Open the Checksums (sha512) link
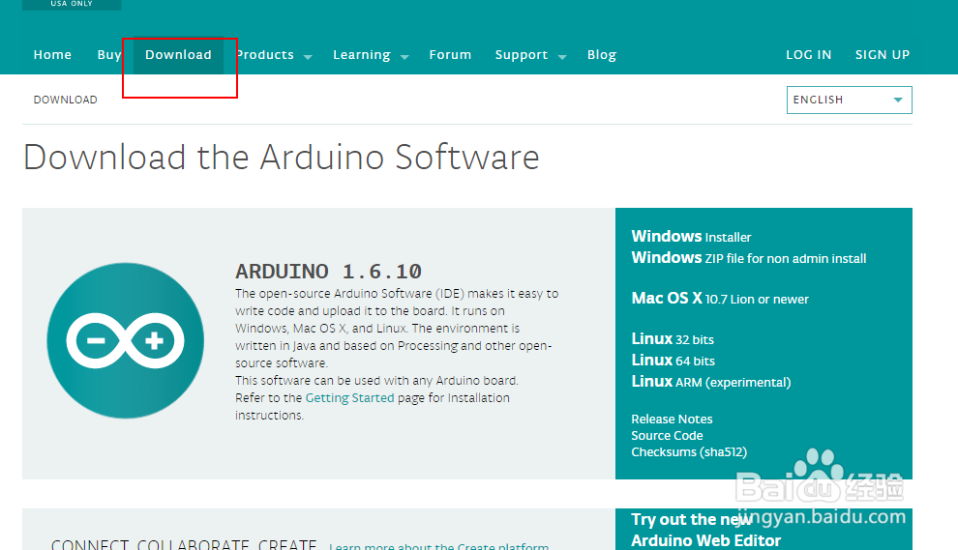 689,452
